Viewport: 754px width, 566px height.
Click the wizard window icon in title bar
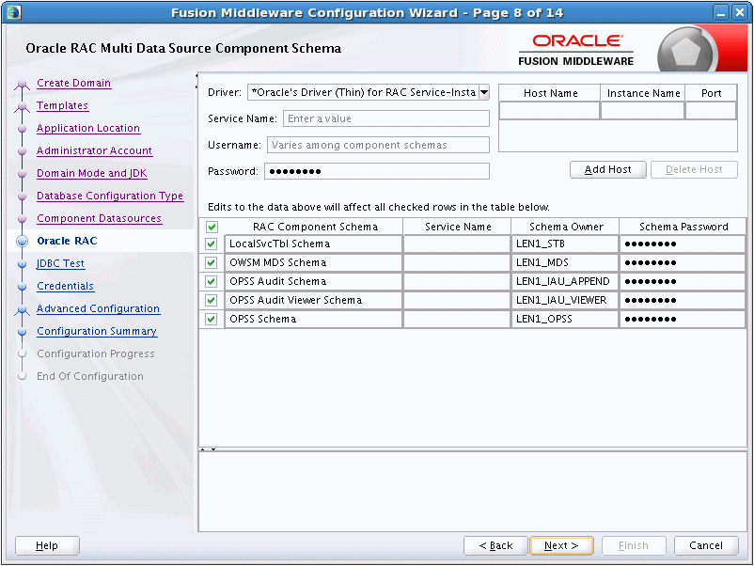pyautogui.click(x=14, y=12)
